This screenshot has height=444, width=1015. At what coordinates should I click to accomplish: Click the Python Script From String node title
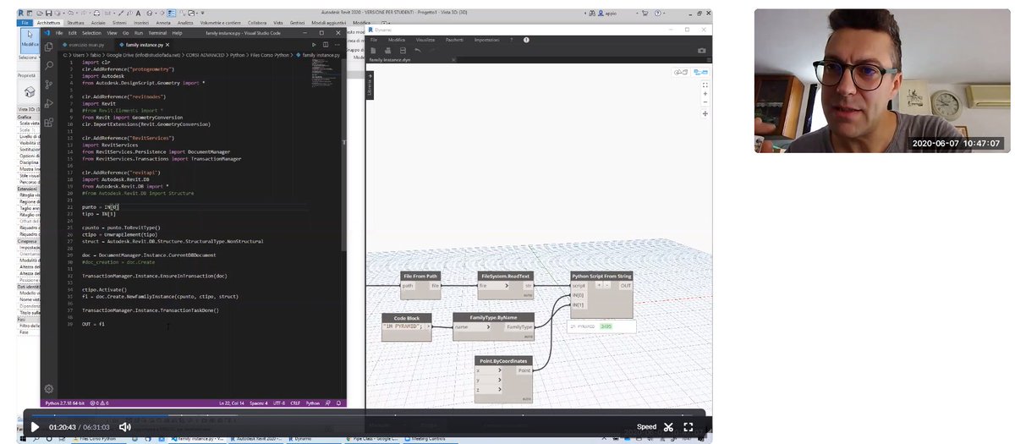(x=601, y=276)
